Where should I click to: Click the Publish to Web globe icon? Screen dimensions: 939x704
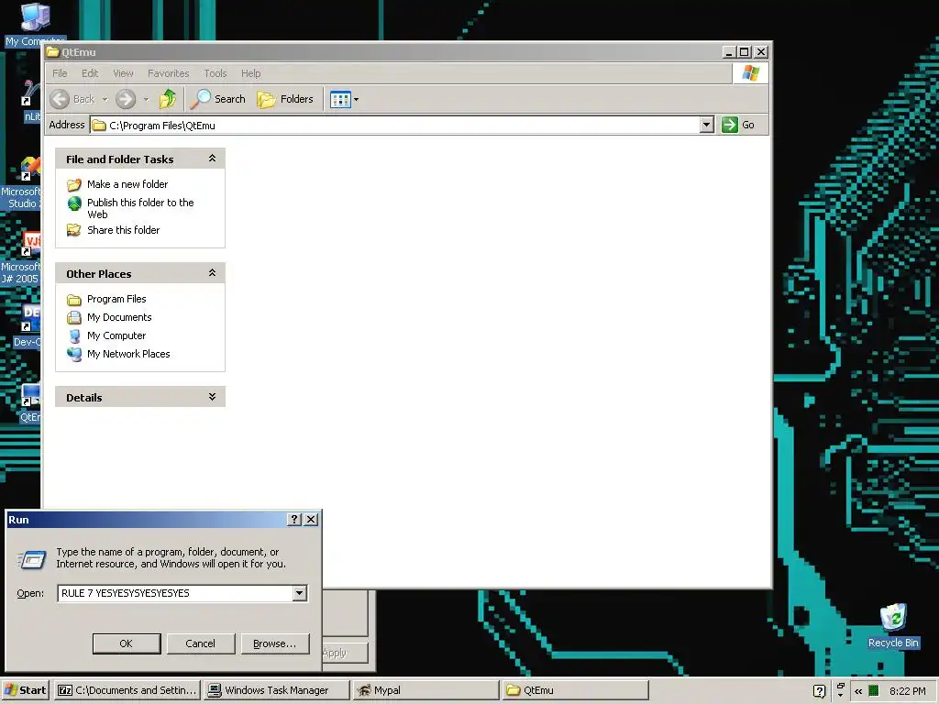(x=74, y=203)
